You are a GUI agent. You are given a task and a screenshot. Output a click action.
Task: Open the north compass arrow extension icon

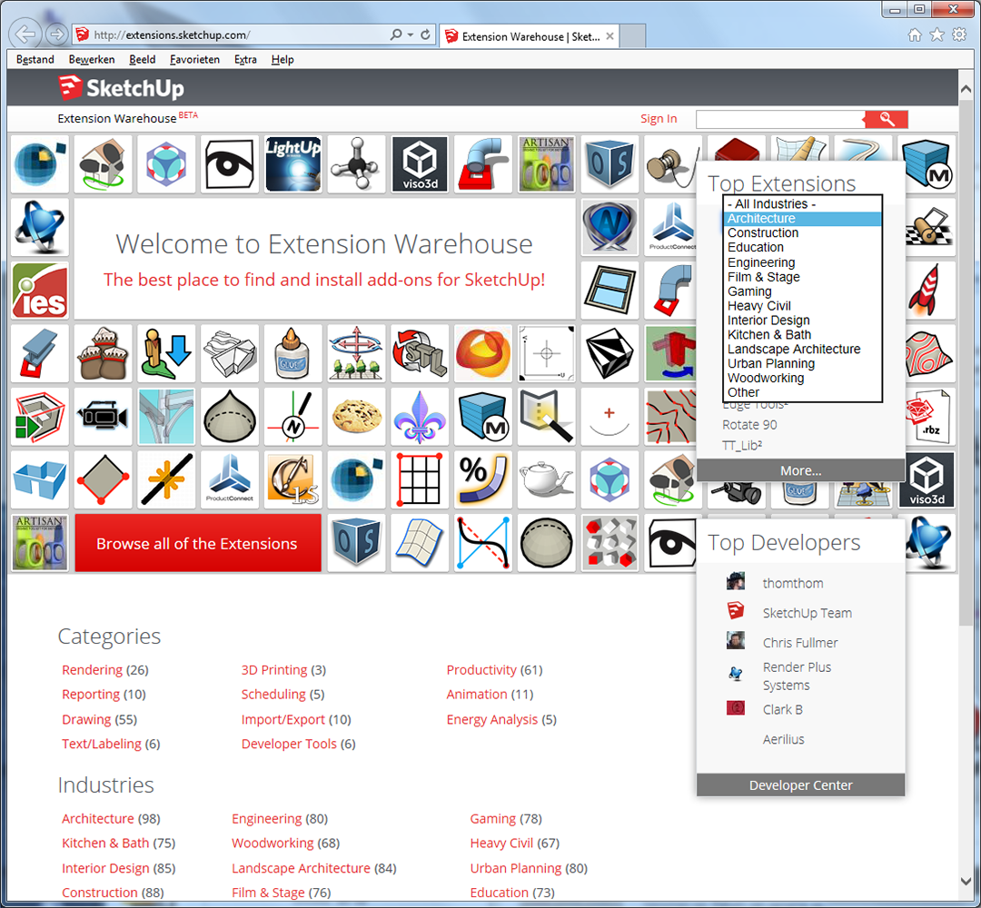292,417
